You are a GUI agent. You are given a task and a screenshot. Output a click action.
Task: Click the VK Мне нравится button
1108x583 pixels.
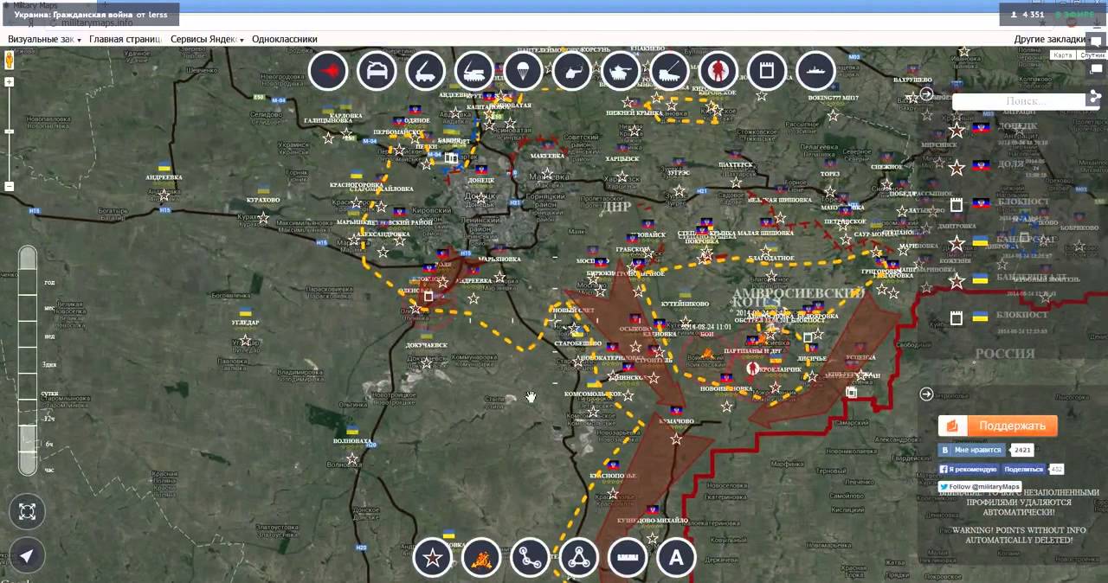[x=971, y=450]
